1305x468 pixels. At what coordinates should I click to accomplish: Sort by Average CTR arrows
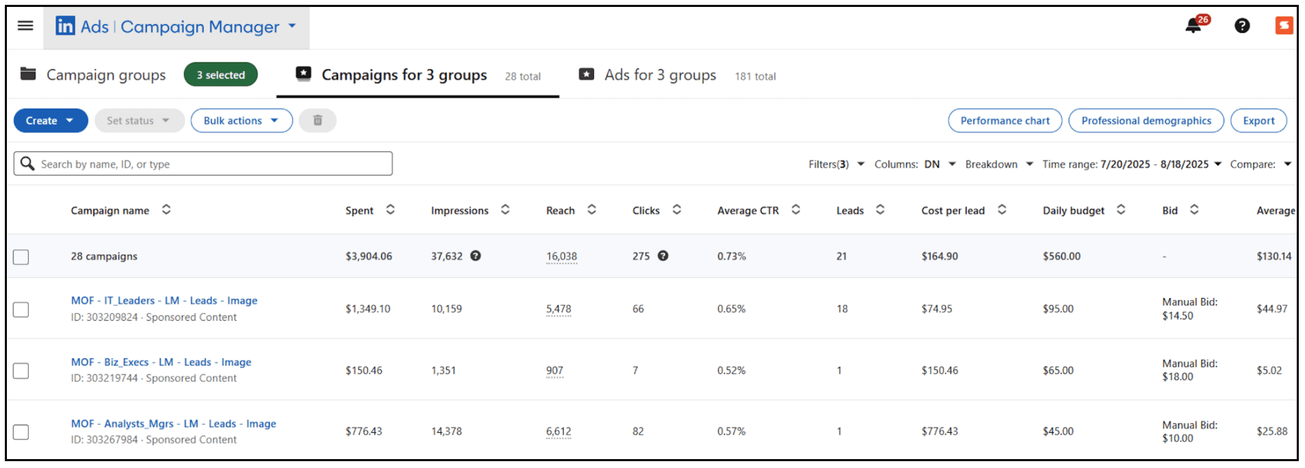coord(796,209)
